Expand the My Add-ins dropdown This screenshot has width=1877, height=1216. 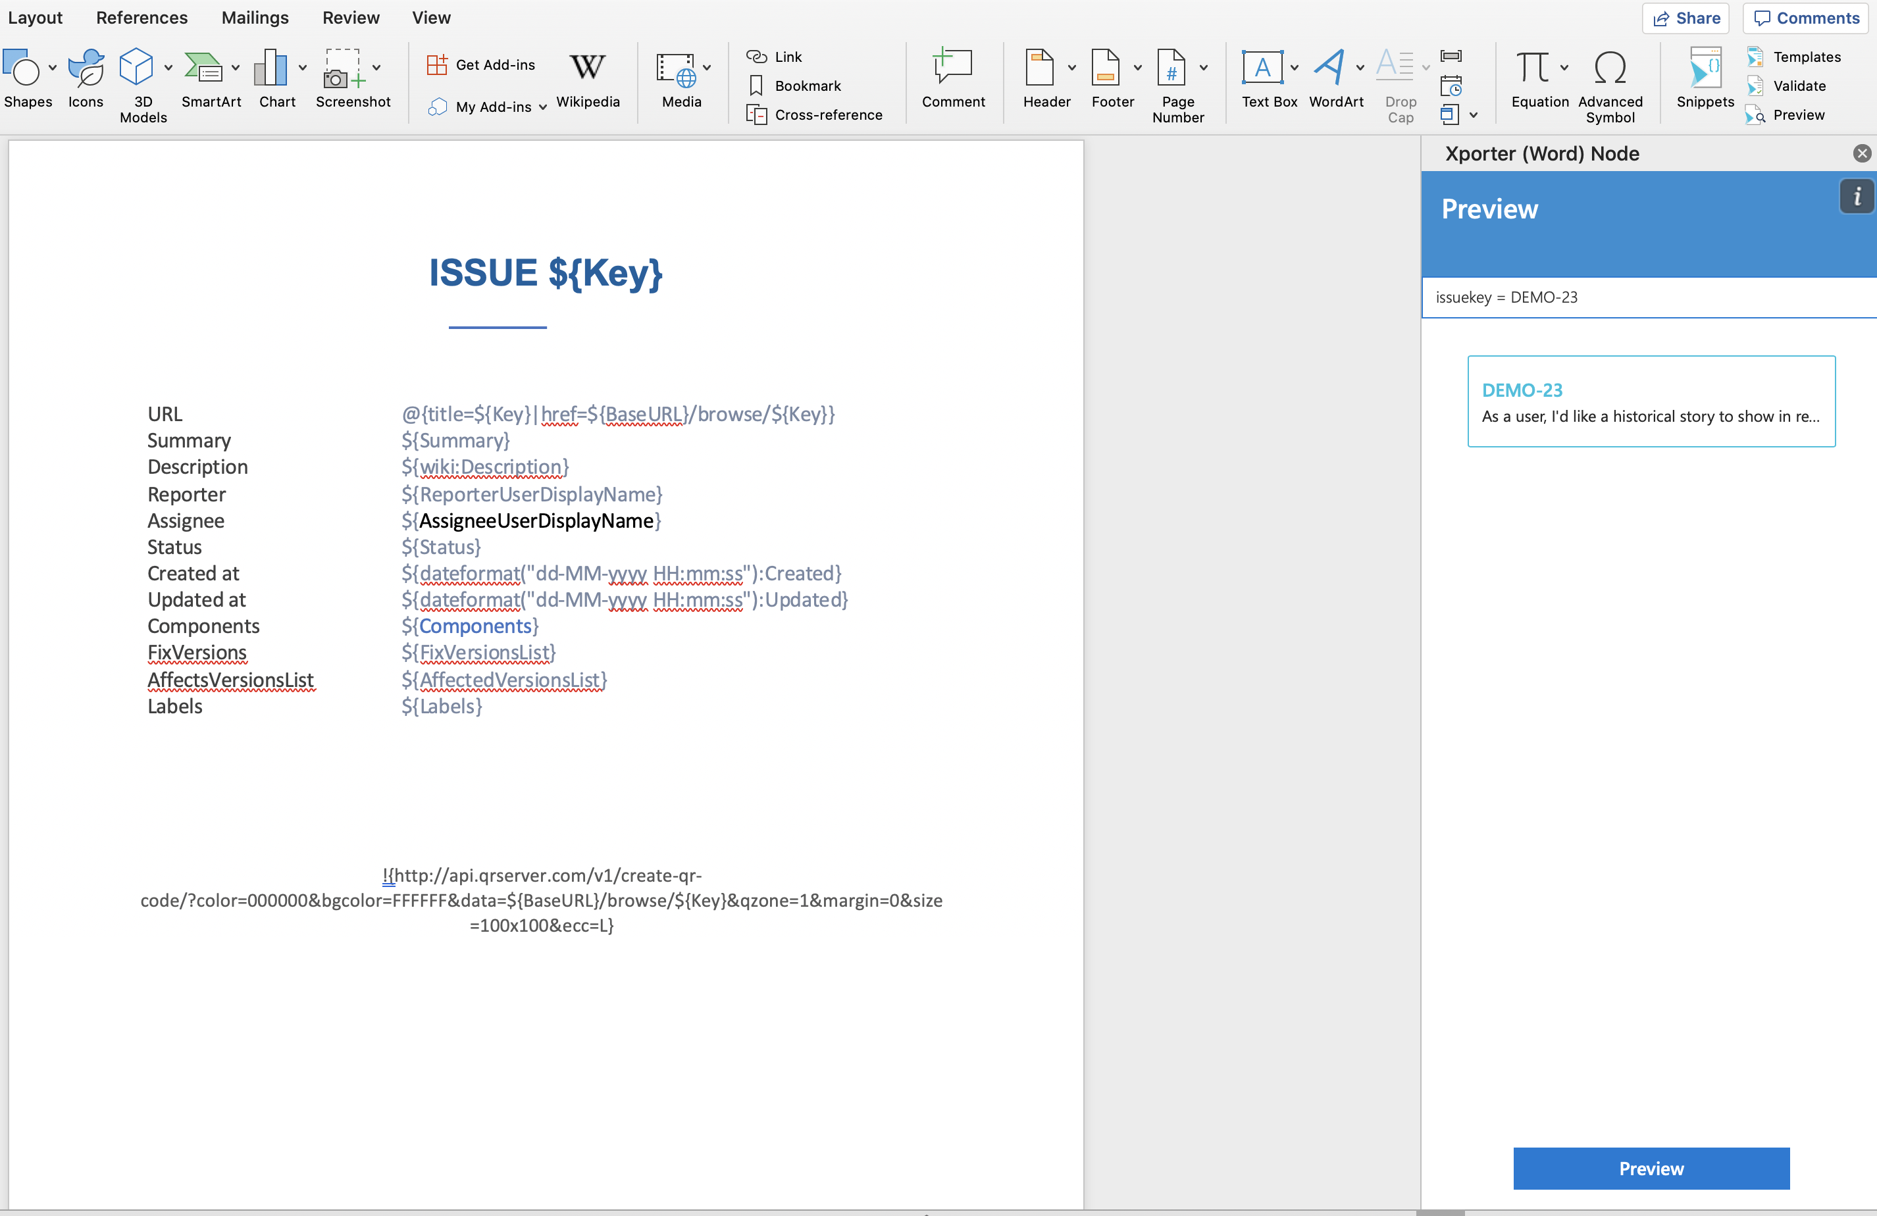[x=542, y=107]
